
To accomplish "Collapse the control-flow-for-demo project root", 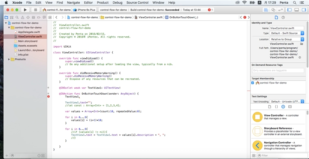I will [6, 23].
